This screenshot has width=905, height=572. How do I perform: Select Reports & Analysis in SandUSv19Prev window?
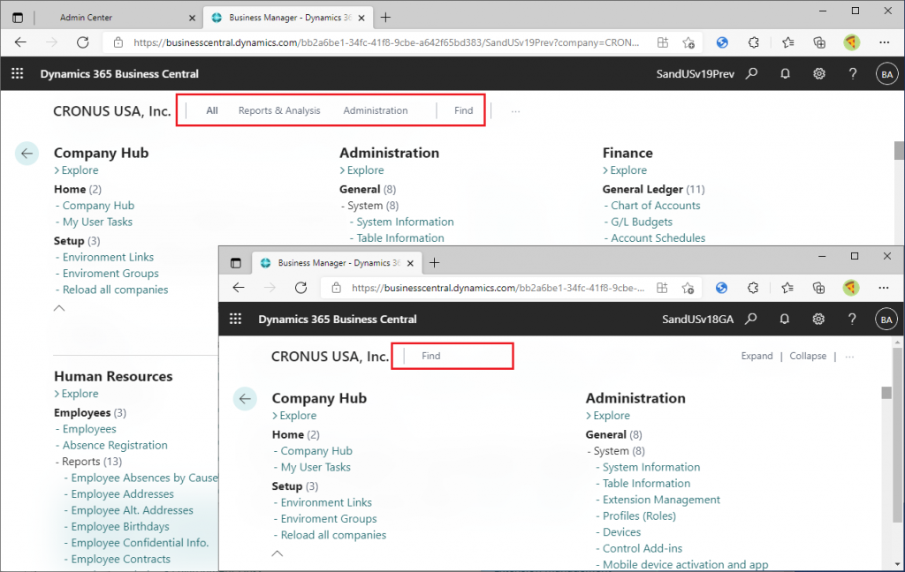click(279, 110)
